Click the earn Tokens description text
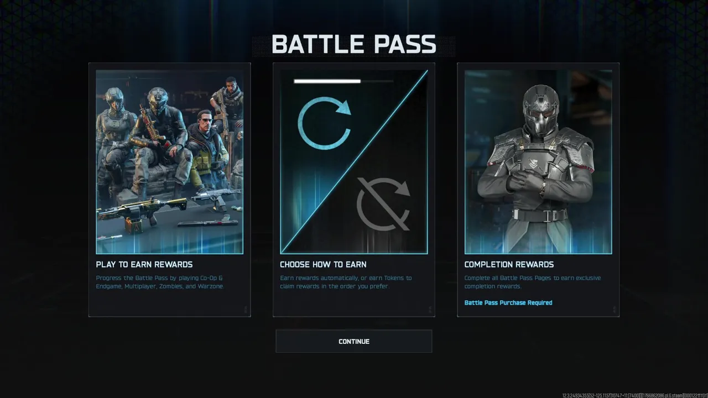This screenshot has width=708, height=398. (346, 282)
